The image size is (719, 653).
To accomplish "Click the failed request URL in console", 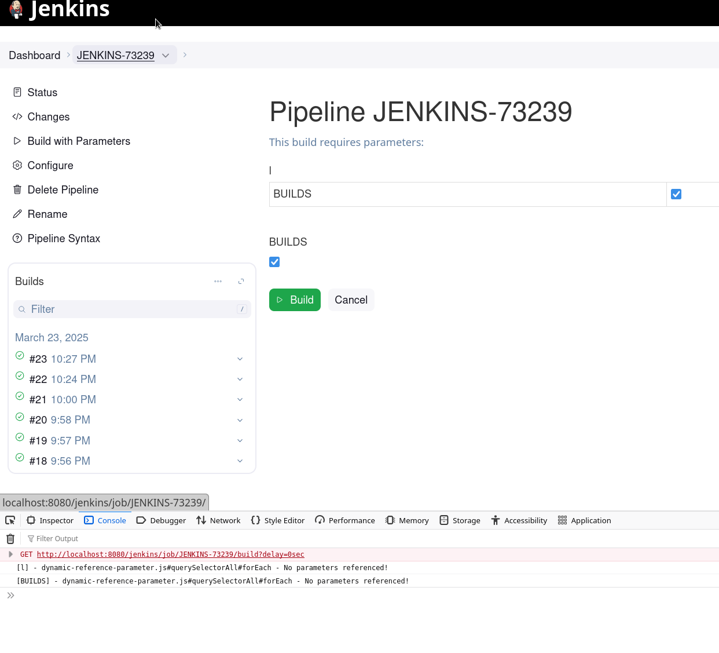I will pyautogui.click(x=170, y=554).
